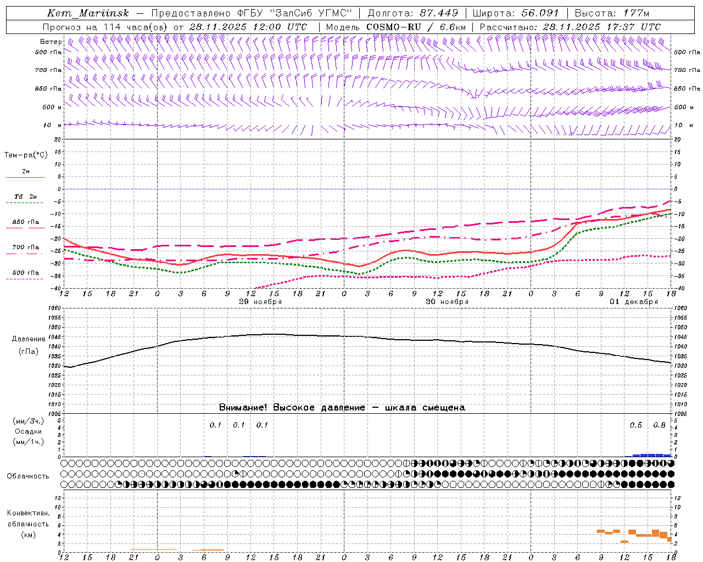The image size is (703, 562).
Task: Click the '0.5' precipitation amount value
Action: [636, 425]
